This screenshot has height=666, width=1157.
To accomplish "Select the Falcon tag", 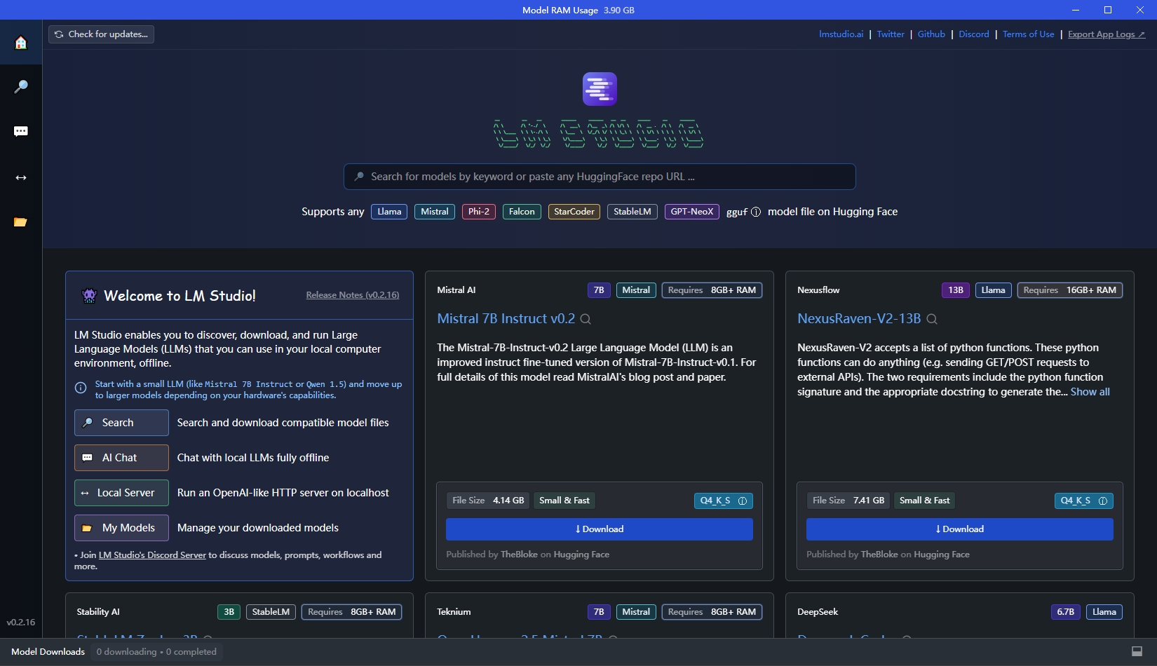I will [522, 212].
